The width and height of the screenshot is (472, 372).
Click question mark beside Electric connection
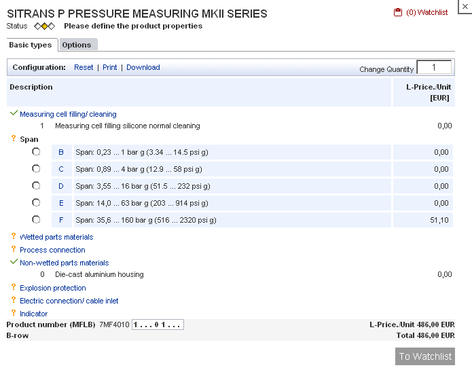coord(14,300)
